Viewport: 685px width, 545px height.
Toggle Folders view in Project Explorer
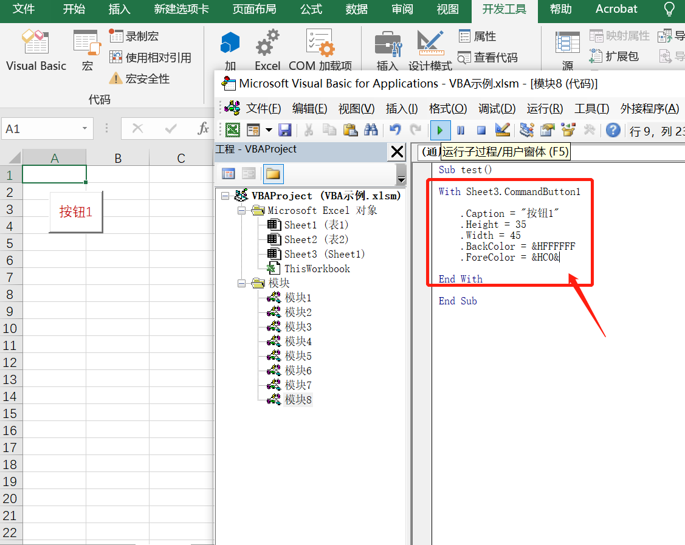[x=273, y=174]
